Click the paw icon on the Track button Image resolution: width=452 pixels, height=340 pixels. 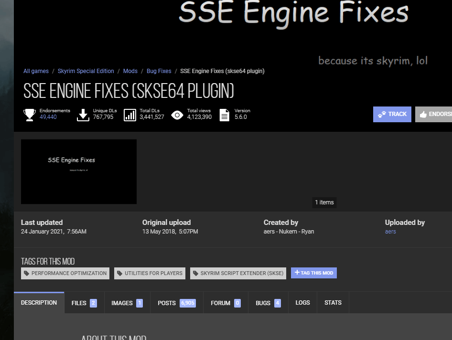point(382,115)
